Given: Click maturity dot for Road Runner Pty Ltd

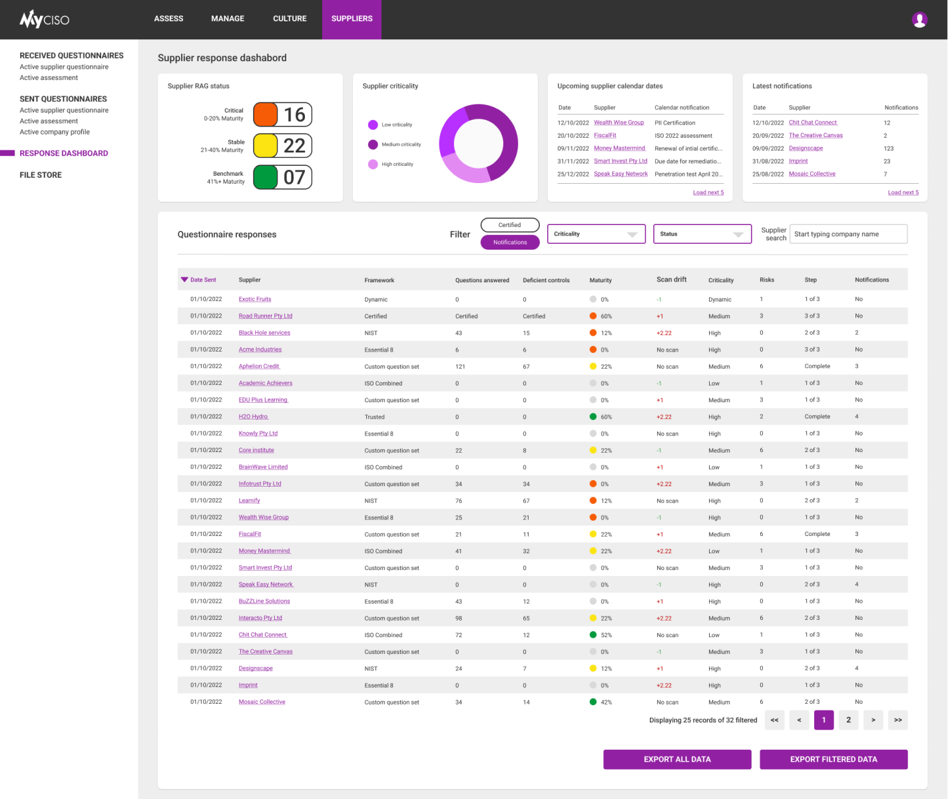Looking at the screenshot, I should point(593,316).
